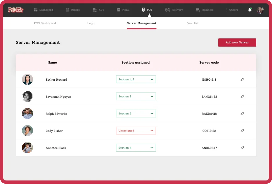Click the Foodev logo
272x184 pixels.
15,10
